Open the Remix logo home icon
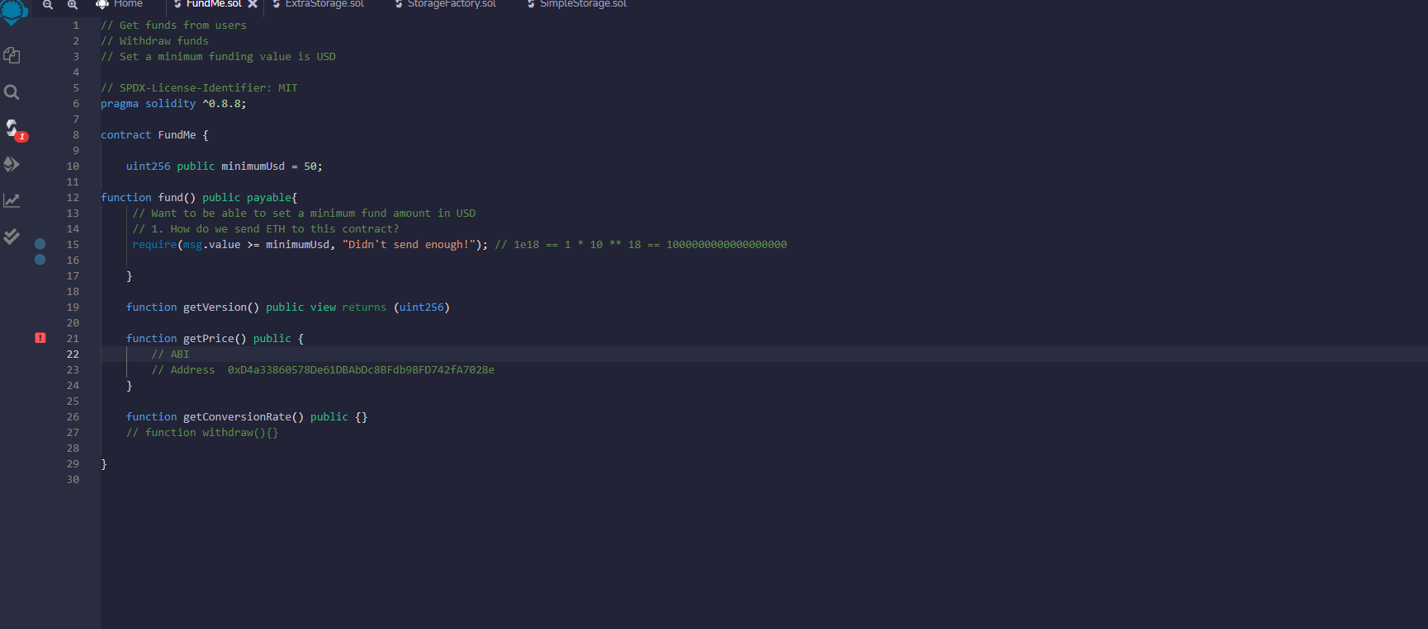Viewport: 1428px width, 629px height. point(13,11)
